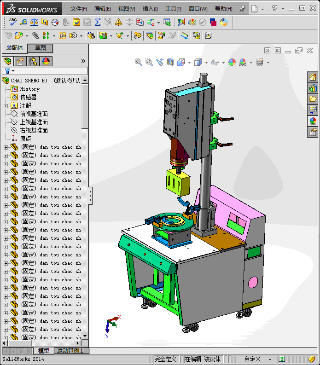Click the tree scrollbar down arrow
The image size is (320, 365).
coord(85,336)
